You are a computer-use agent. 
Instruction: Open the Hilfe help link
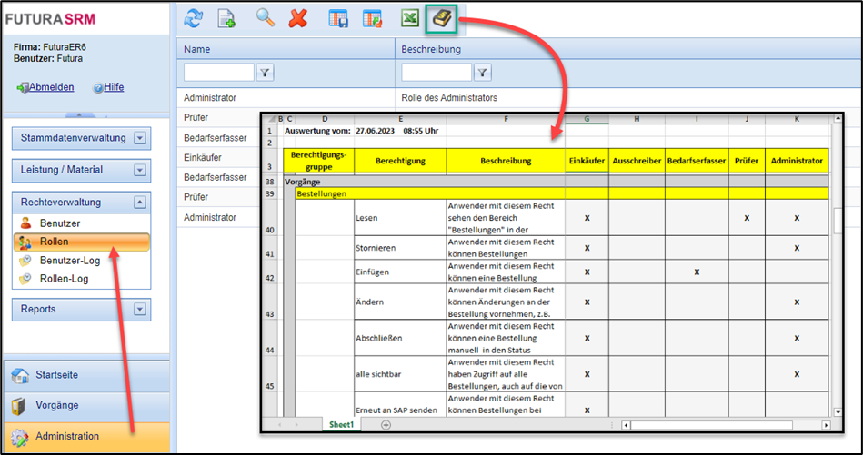[113, 88]
